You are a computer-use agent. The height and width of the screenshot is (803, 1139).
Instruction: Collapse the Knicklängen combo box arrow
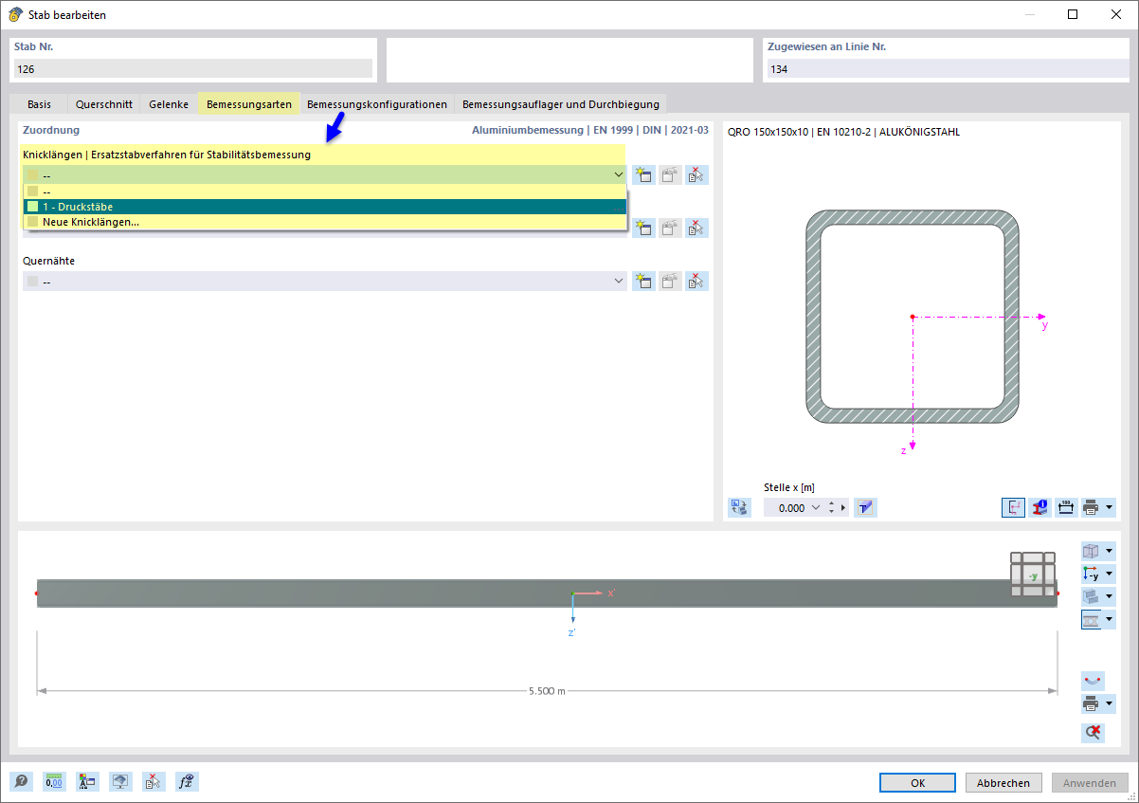pyautogui.click(x=618, y=174)
